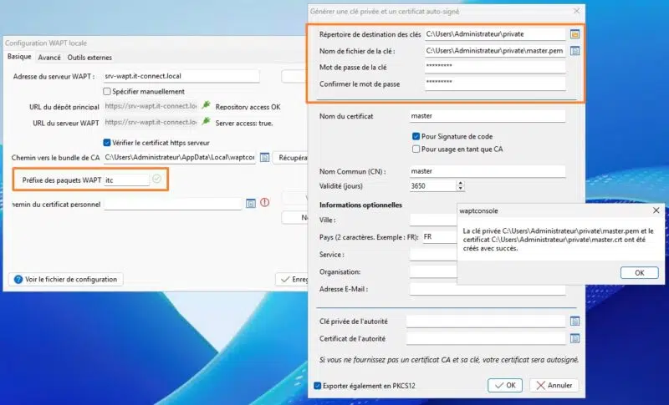Close the waptconsole message box
This screenshot has width=669, height=405.
pos(656,210)
